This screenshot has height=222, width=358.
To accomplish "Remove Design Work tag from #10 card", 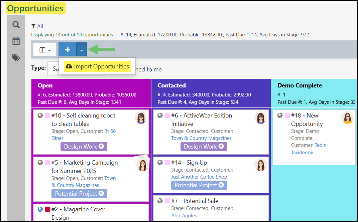I will click(101, 146).
